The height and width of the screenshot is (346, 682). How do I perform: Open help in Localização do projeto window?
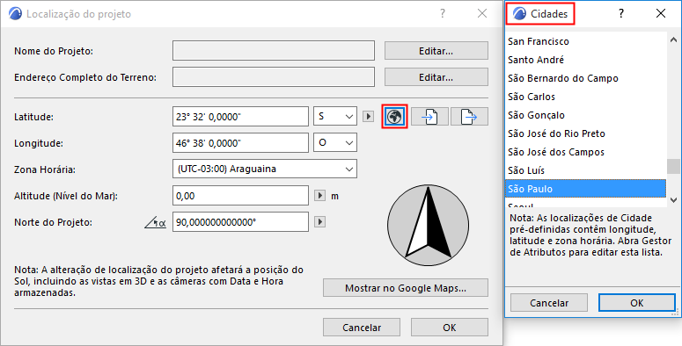pos(443,14)
